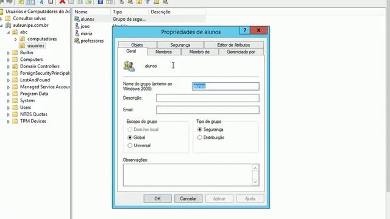Click the maria user icon
Screen dimensions: 390x219
(77, 33)
